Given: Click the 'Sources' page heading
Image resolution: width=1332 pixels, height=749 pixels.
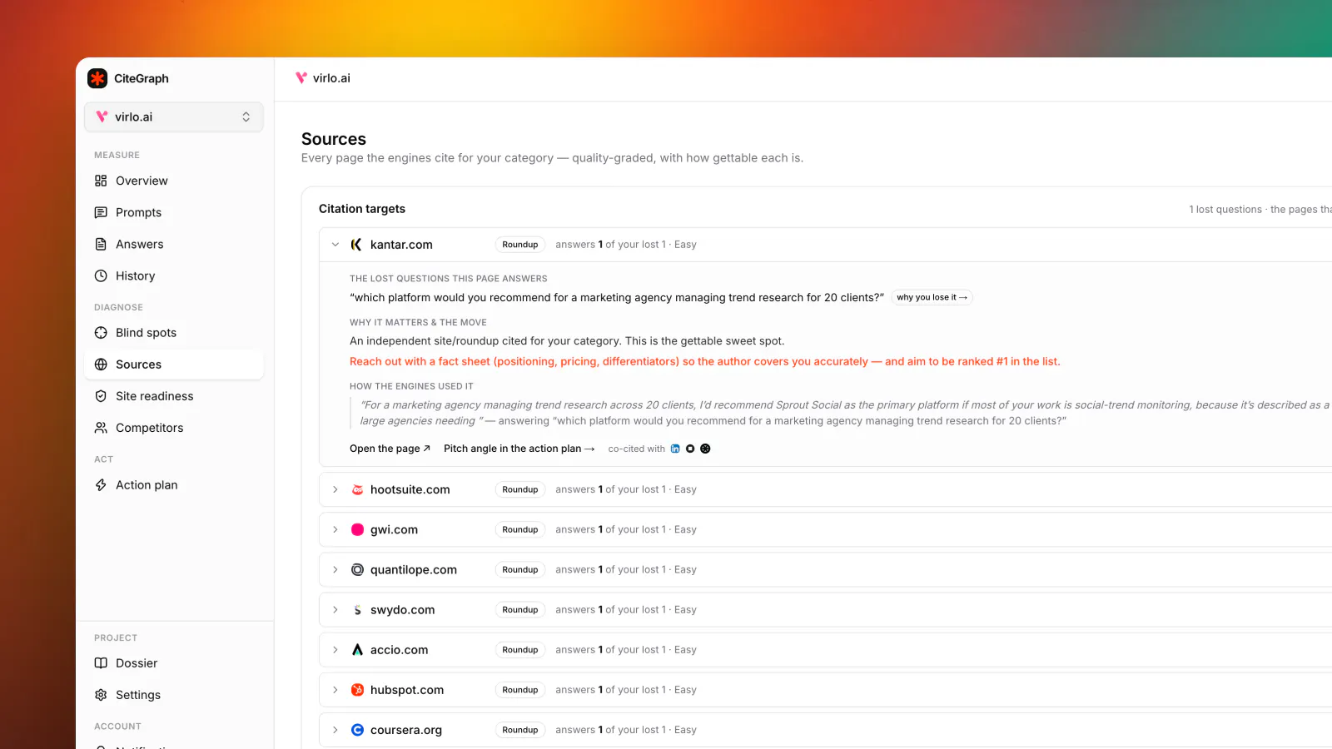Looking at the screenshot, I should pyautogui.click(x=334, y=139).
